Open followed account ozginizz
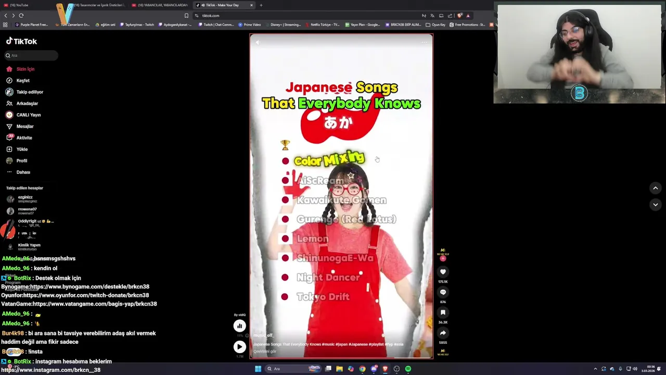This screenshot has height=375, width=666. pos(22,199)
